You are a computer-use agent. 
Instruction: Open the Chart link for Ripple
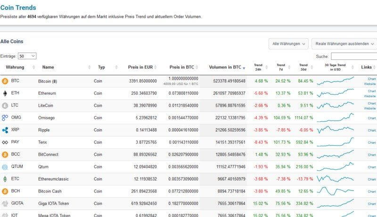tap(371, 130)
